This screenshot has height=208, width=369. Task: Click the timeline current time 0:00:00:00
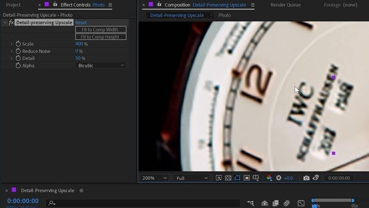tap(23, 201)
